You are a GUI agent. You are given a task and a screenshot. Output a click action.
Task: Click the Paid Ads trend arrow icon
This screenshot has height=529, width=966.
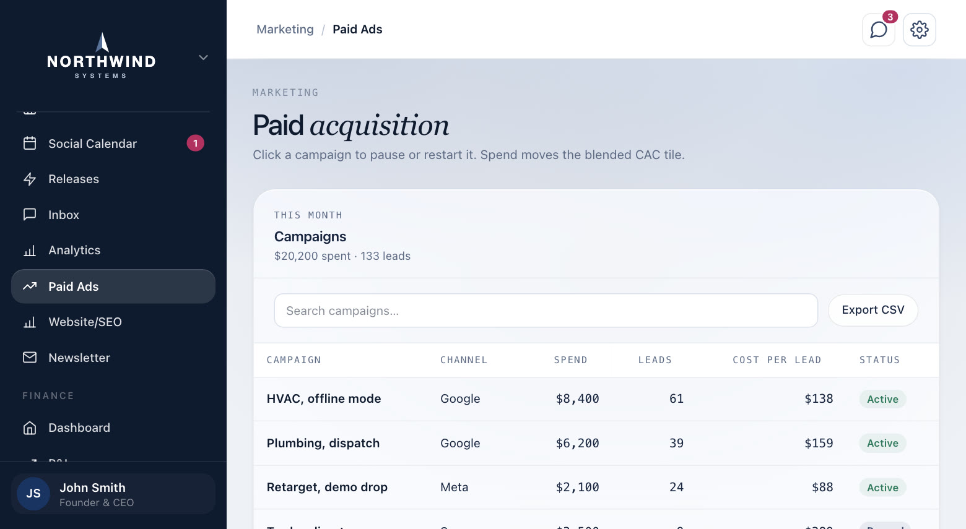click(30, 286)
